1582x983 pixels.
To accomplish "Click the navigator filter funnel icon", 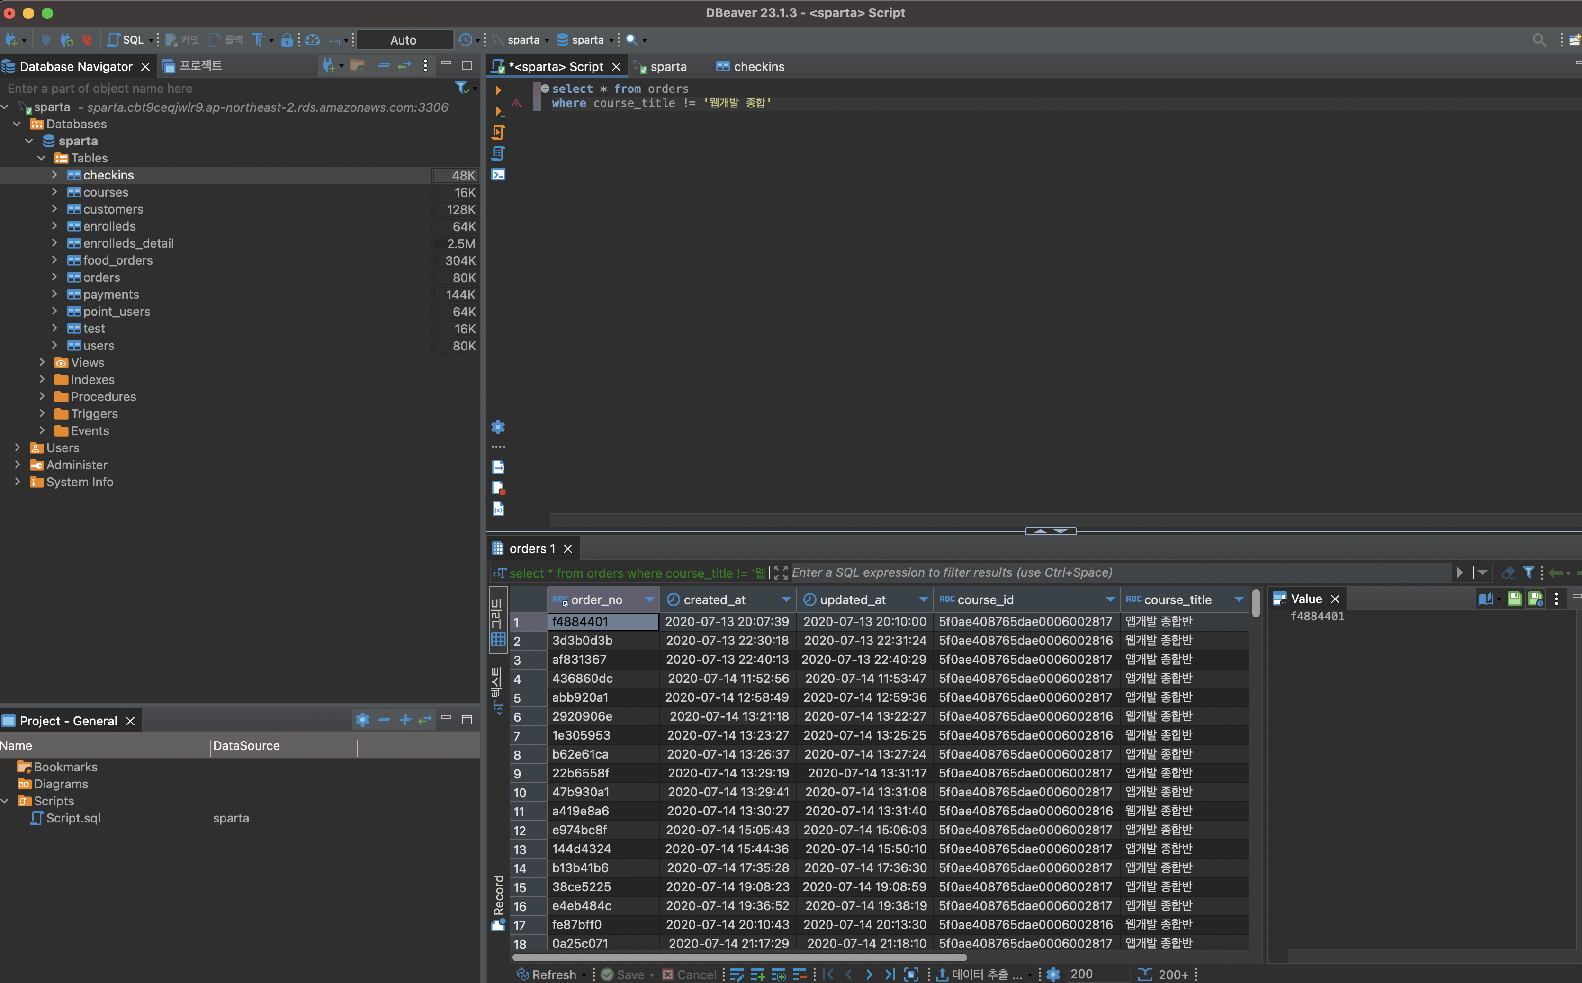I will tap(462, 88).
